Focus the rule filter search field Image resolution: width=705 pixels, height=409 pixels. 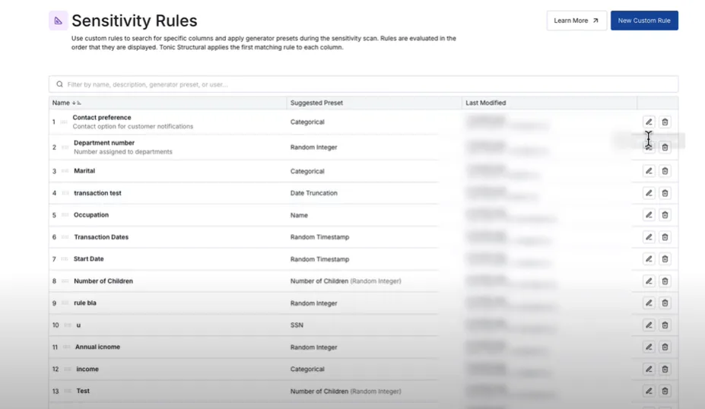click(x=364, y=84)
